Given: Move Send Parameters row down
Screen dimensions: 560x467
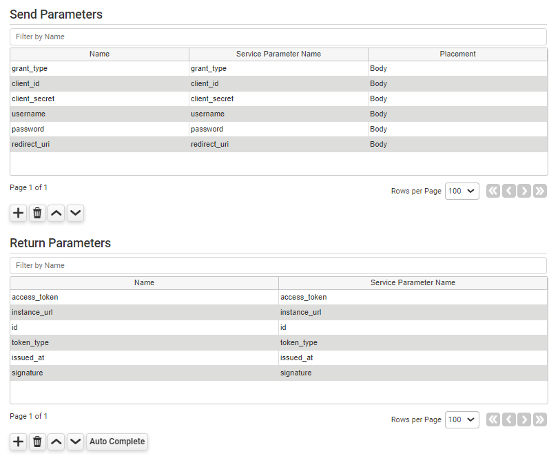Looking at the screenshot, I should [75, 213].
